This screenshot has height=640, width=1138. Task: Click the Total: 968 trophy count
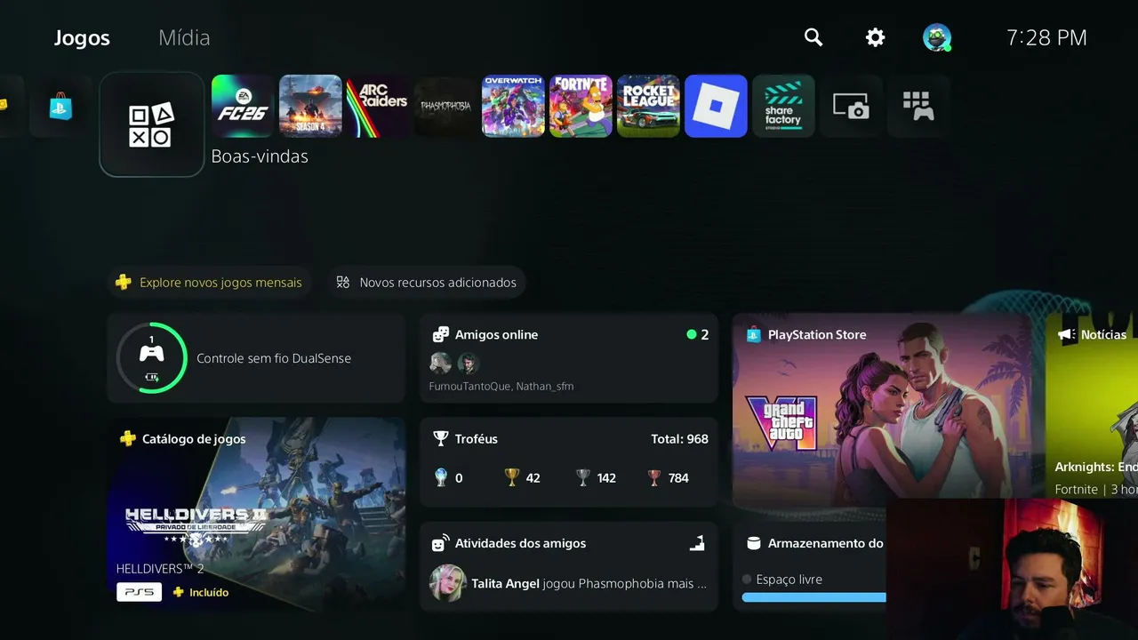[680, 439]
